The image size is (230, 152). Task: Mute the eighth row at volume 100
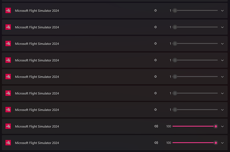tap(156, 126)
